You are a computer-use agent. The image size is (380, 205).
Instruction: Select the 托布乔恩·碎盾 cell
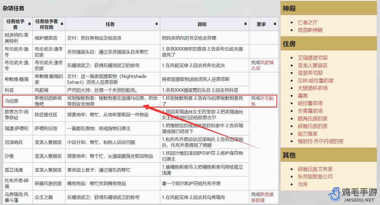(18, 183)
